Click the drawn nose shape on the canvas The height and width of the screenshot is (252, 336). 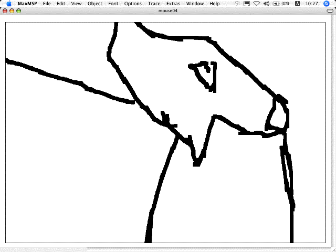click(x=277, y=113)
